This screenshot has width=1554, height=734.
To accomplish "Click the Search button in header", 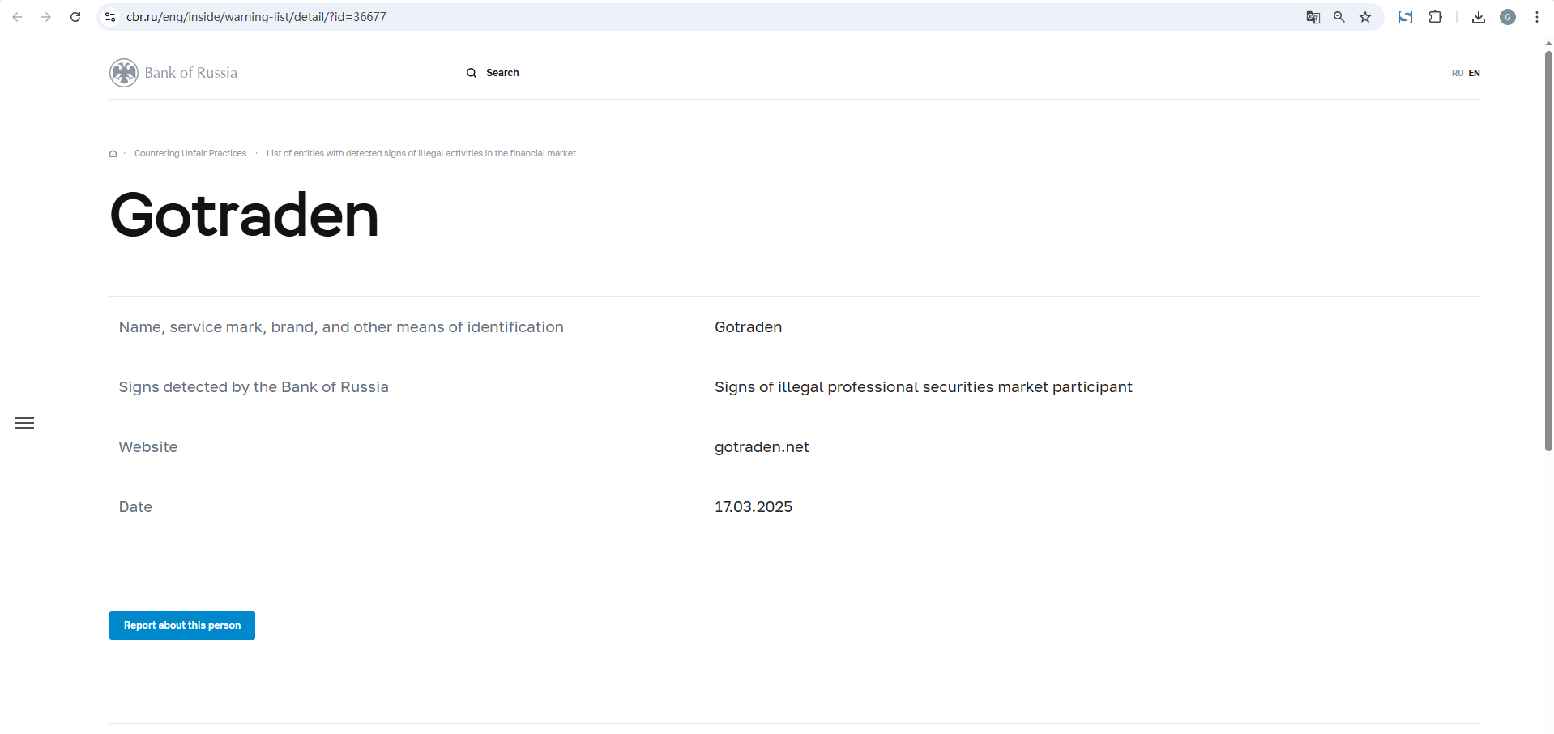I will coord(493,73).
